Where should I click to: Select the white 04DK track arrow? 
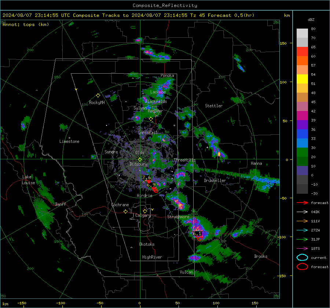pos(302,212)
